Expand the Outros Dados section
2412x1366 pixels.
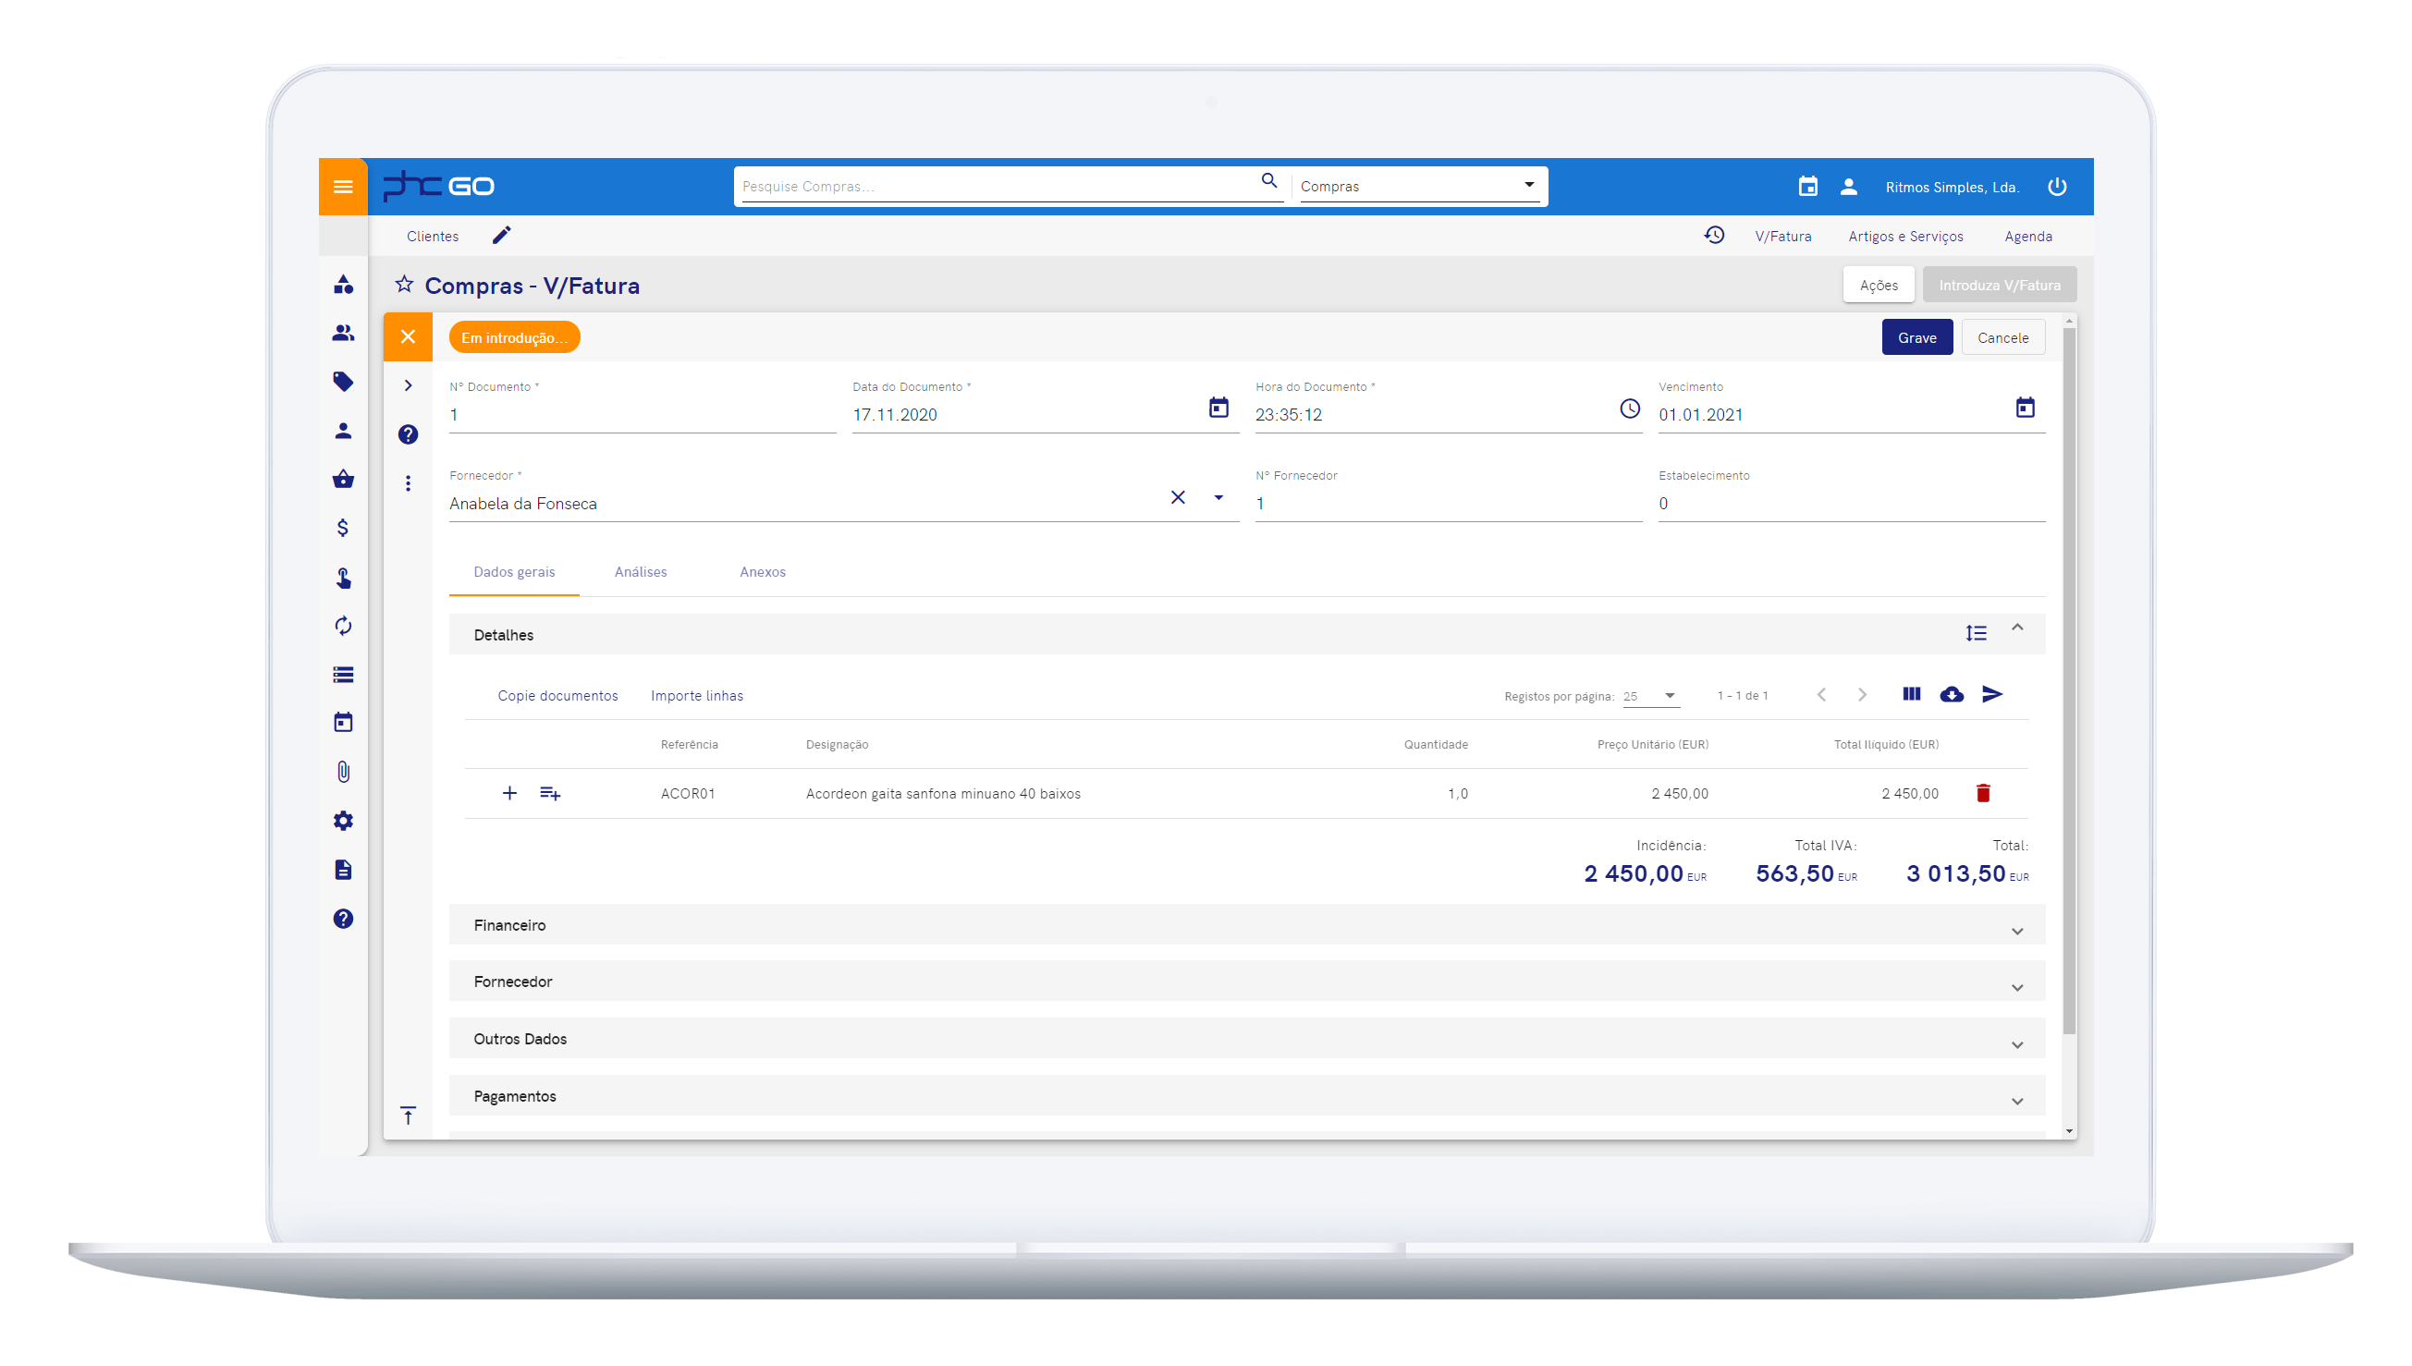(2016, 1045)
